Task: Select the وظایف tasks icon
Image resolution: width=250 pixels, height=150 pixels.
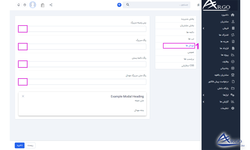Action: (x=233, y=61)
